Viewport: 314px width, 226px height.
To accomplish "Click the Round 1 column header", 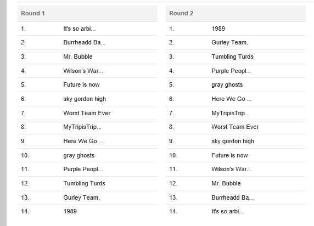I will tap(87, 13).
